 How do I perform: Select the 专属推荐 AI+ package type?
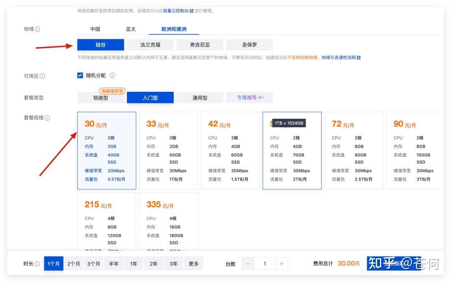click(249, 98)
